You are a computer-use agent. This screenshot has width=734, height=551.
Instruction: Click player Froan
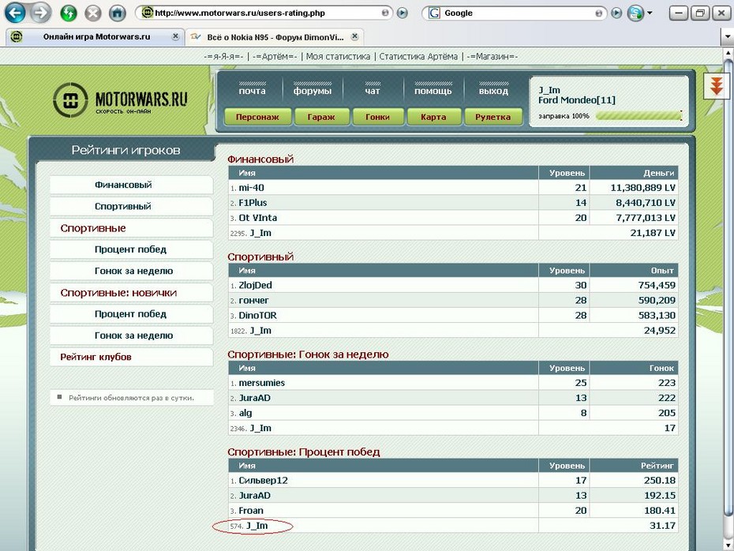tap(251, 510)
